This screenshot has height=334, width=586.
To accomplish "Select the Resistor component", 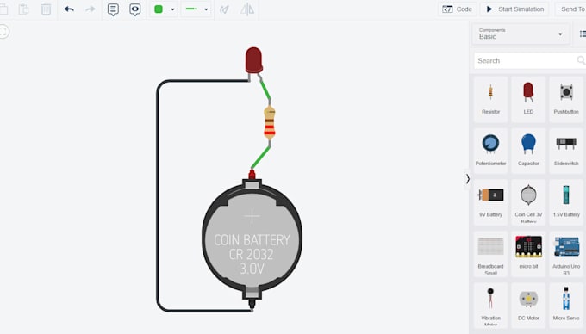I will (490, 99).
